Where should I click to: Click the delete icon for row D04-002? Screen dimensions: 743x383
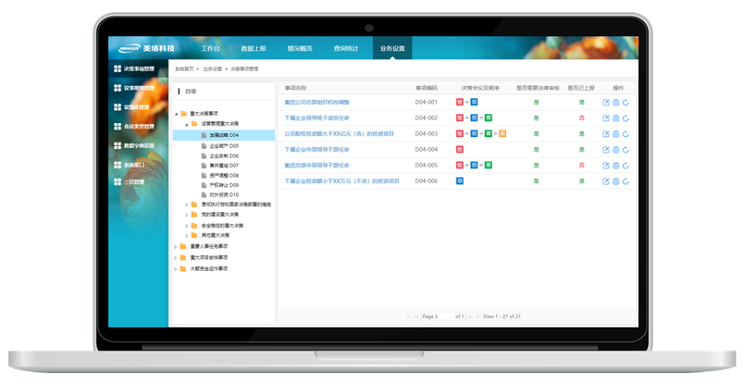[x=616, y=118]
